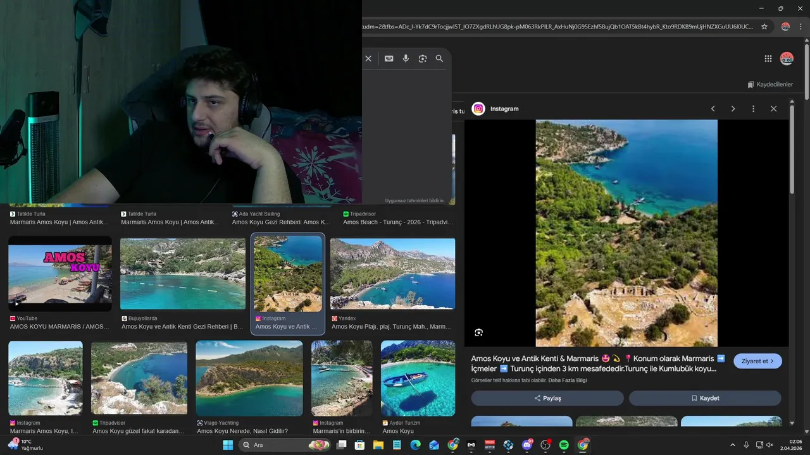Open Task View from the taskbar
810x455 pixels.
point(342,445)
